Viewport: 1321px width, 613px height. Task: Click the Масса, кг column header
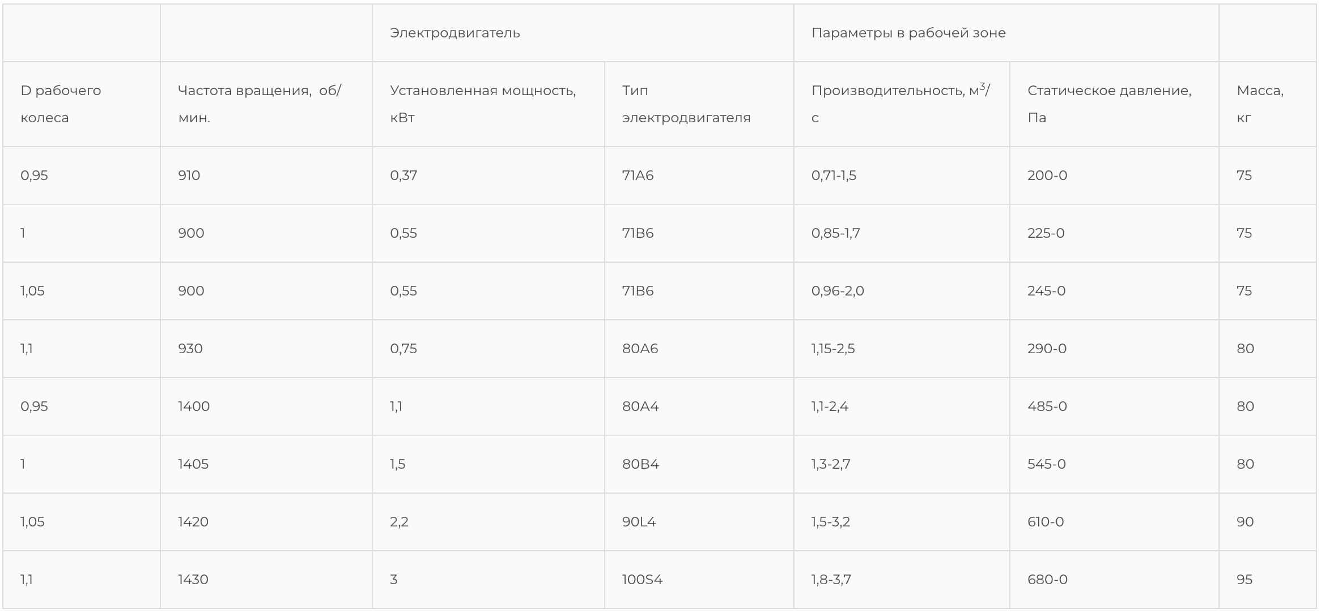[x=1260, y=104]
